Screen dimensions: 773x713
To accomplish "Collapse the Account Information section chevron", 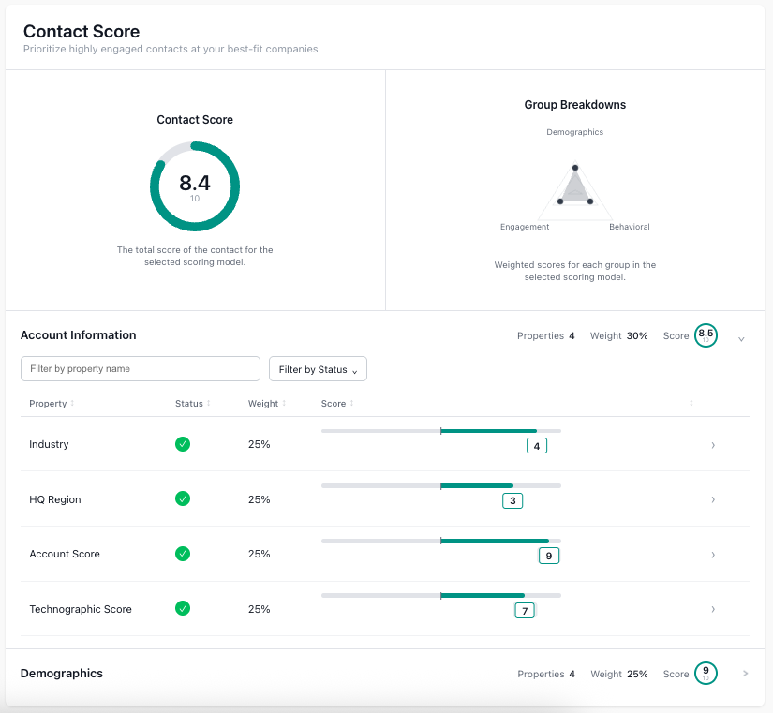I will 741,338.
